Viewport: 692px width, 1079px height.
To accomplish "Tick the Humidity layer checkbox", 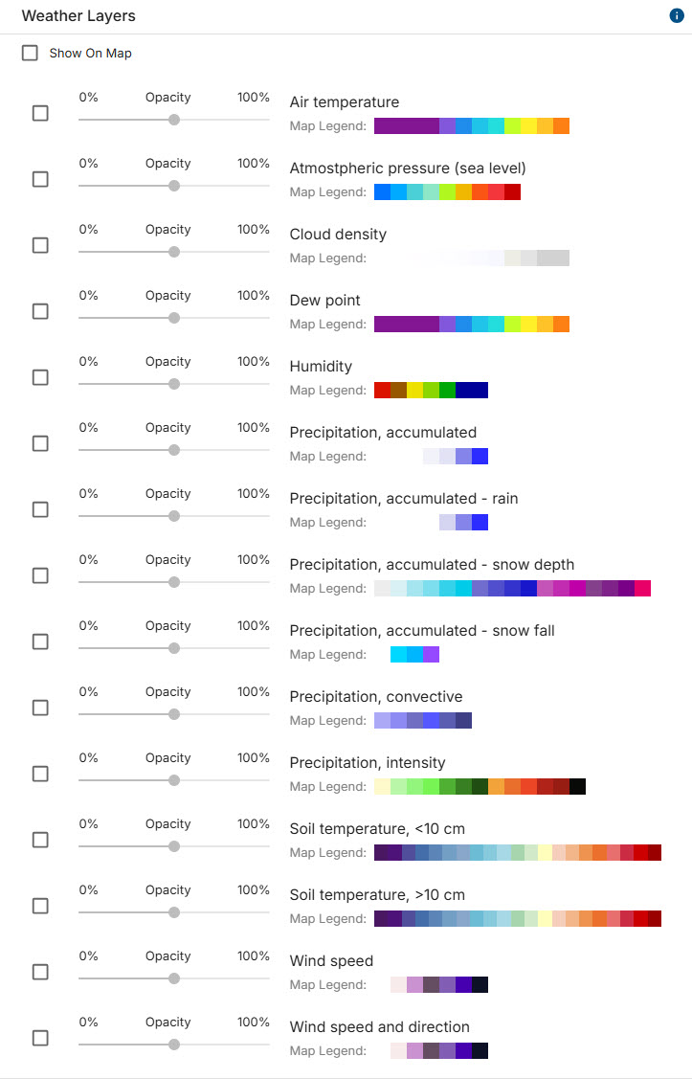I will point(40,377).
